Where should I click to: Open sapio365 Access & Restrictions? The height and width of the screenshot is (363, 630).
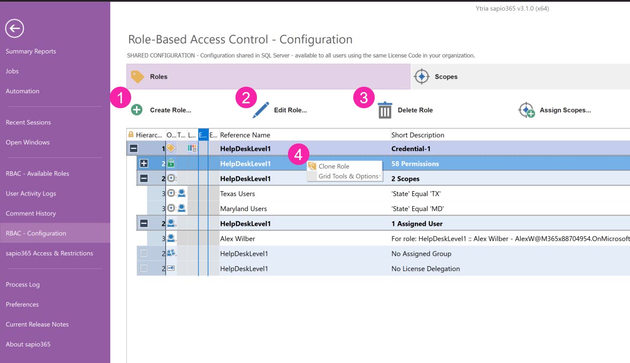point(49,253)
